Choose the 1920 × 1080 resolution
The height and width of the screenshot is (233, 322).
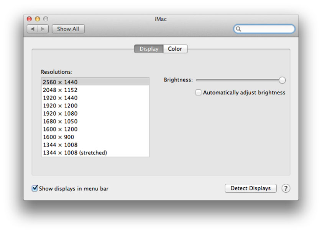[x=60, y=113]
